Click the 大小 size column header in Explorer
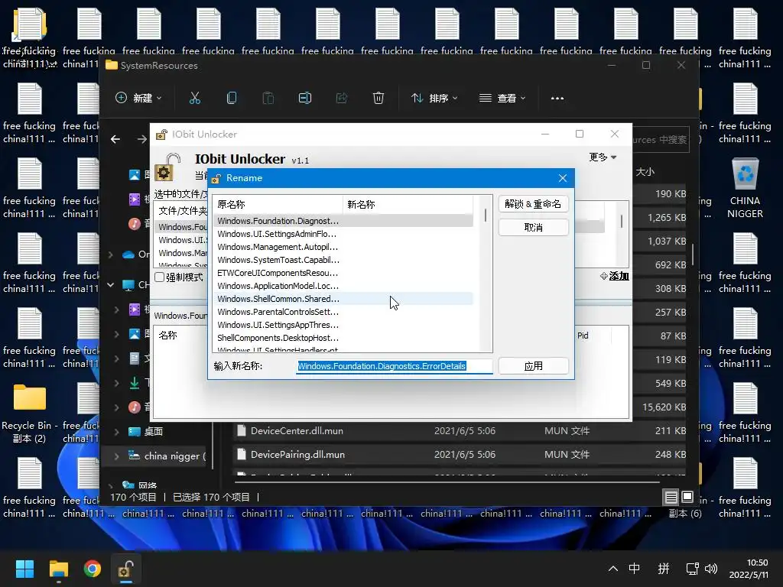This screenshot has width=783, height=587. click(x=645, y=172)
